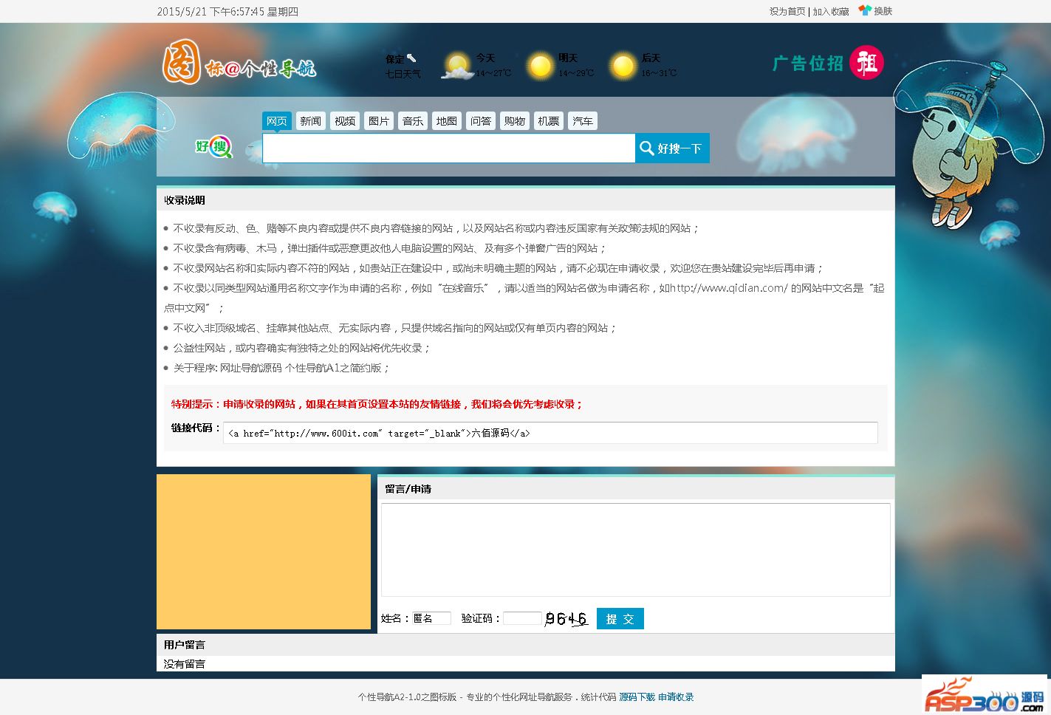Click the pencil icon next to 保定

411,58
